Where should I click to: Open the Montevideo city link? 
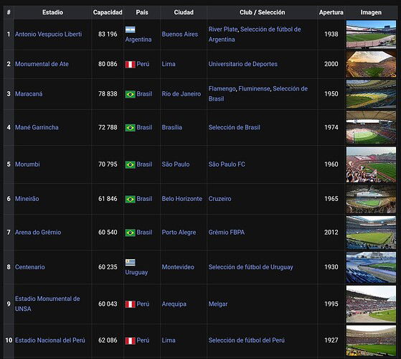tap(178, 267)
